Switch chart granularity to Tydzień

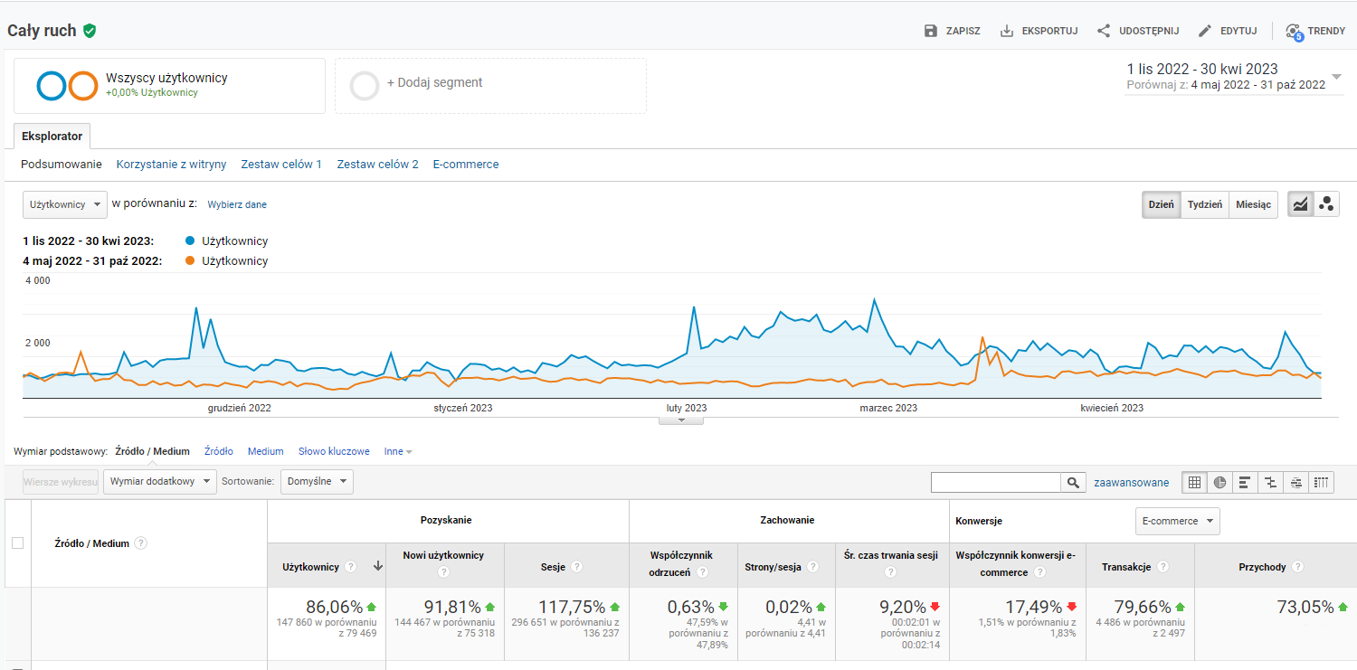[x=1204, y=204]
